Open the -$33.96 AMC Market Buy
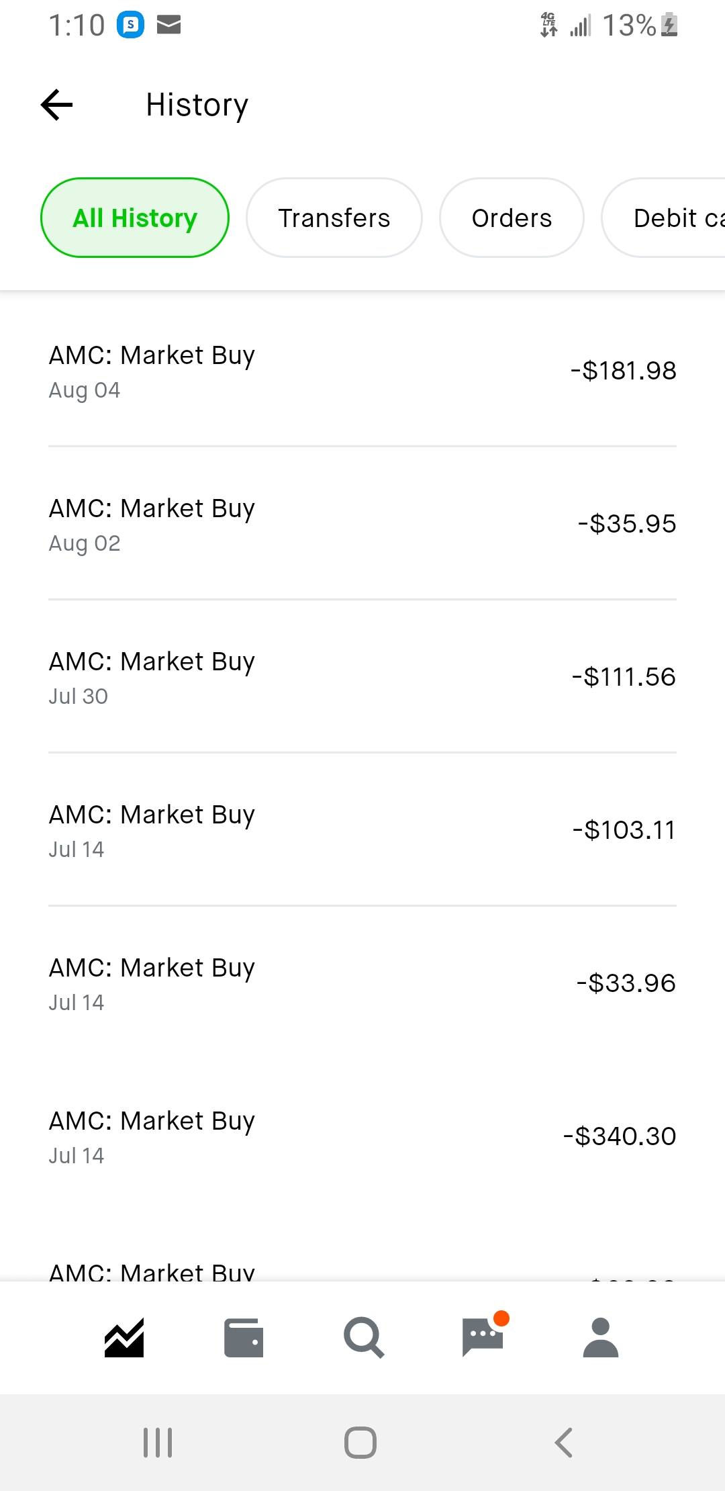 coord(362,983)
